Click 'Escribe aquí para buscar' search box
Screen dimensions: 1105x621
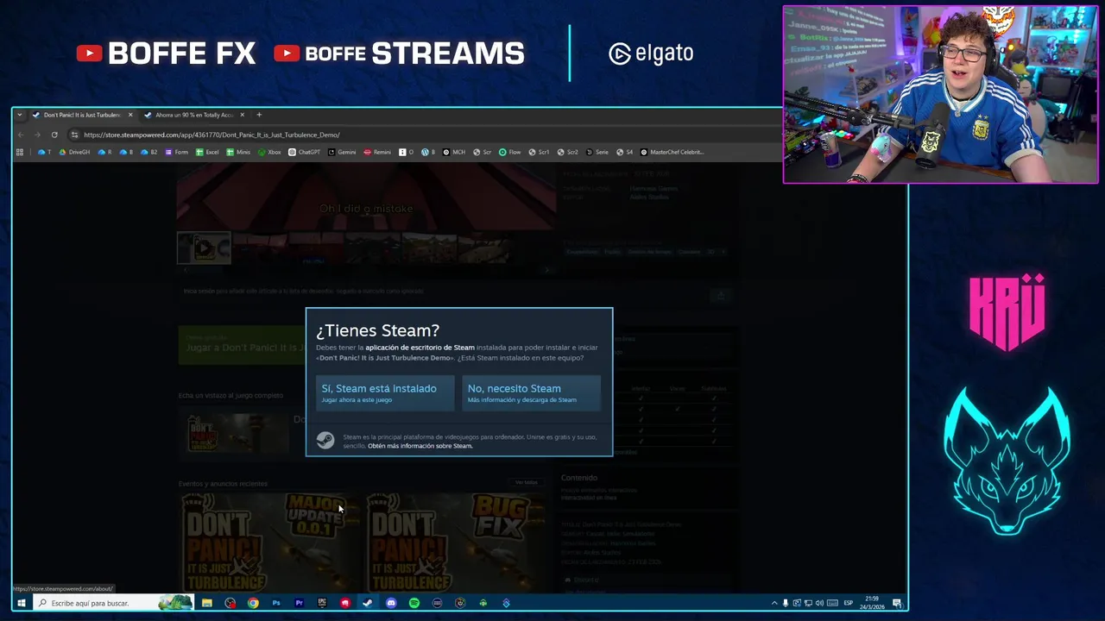click(x=112, y=603)
